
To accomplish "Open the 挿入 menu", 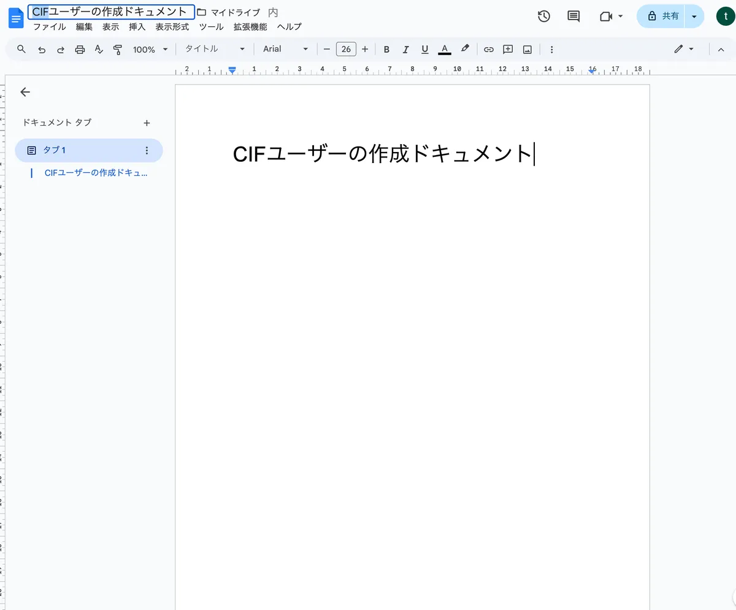I will tap(137, 27).
